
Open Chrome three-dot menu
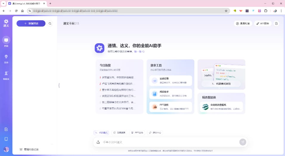tap(281, 11)
